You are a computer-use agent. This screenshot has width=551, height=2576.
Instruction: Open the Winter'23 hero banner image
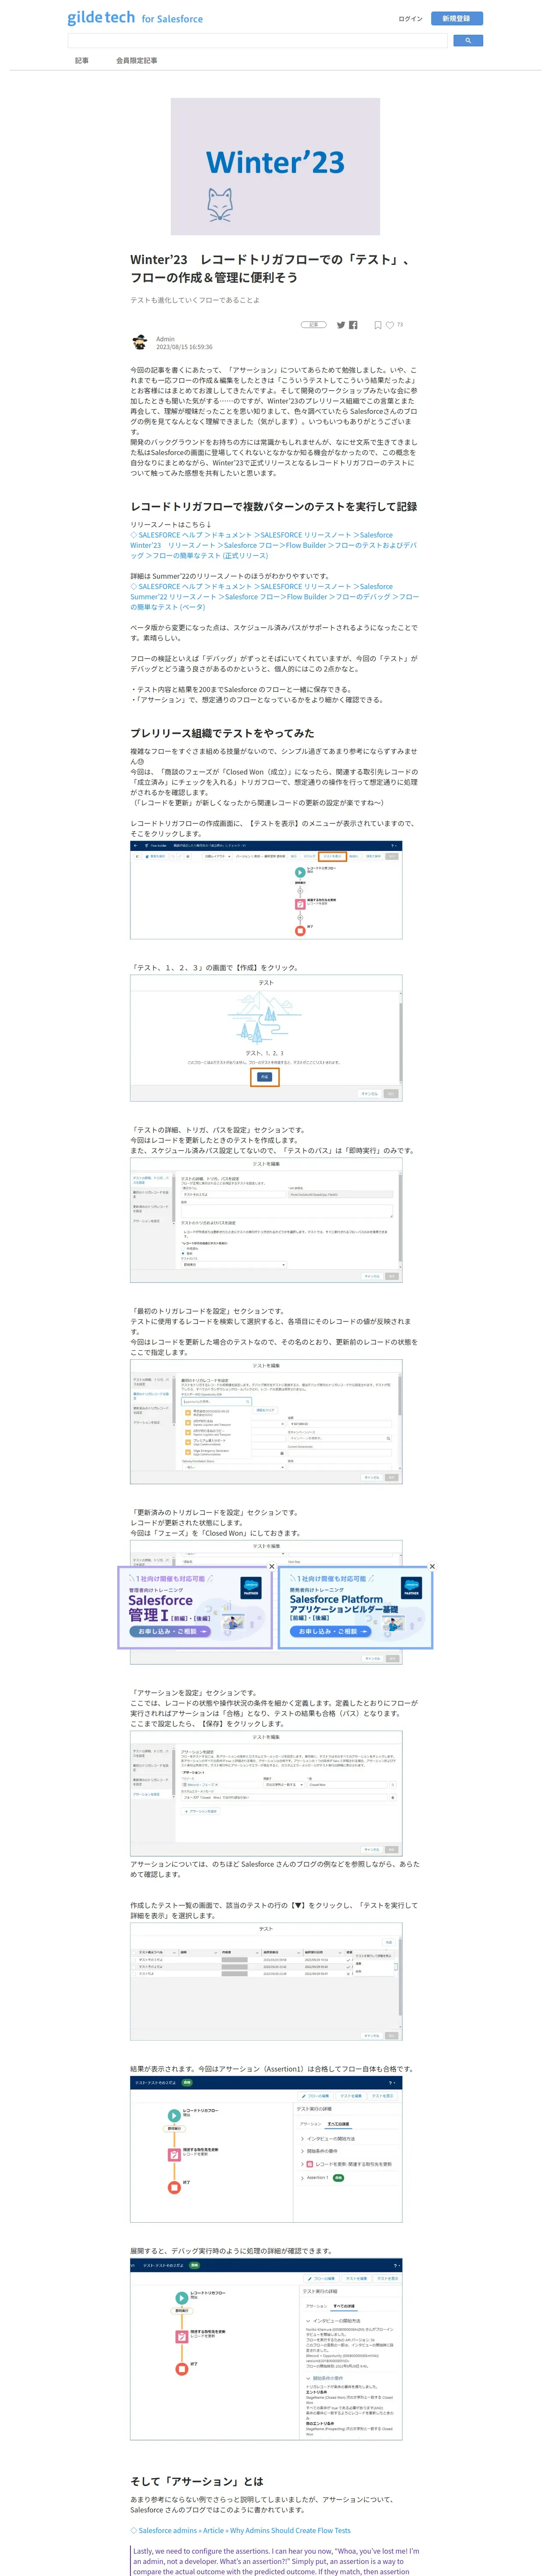point(275,166)
